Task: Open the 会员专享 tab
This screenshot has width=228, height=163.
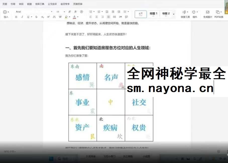Action: pyautogui.click(x=65, y=4)
